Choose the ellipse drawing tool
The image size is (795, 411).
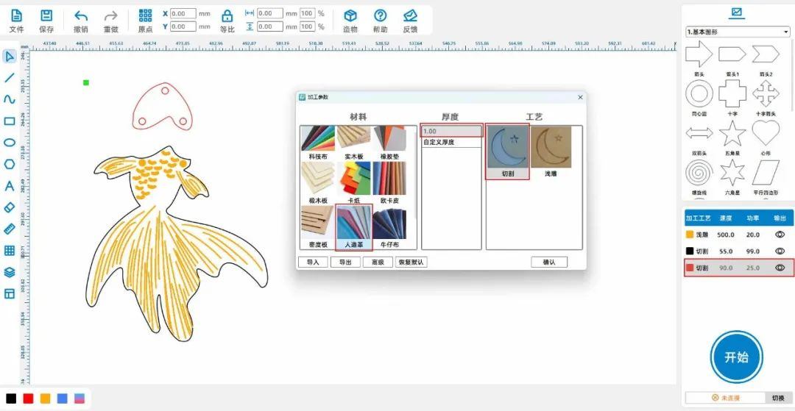(10, 143)
